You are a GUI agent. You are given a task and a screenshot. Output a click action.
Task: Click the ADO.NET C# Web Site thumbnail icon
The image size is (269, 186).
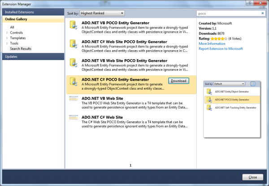point(74,117)
